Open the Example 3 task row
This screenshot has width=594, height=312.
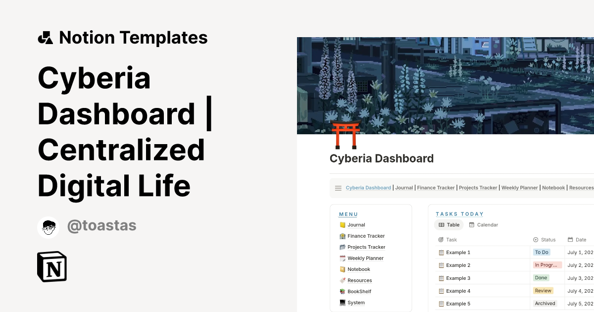458,278
